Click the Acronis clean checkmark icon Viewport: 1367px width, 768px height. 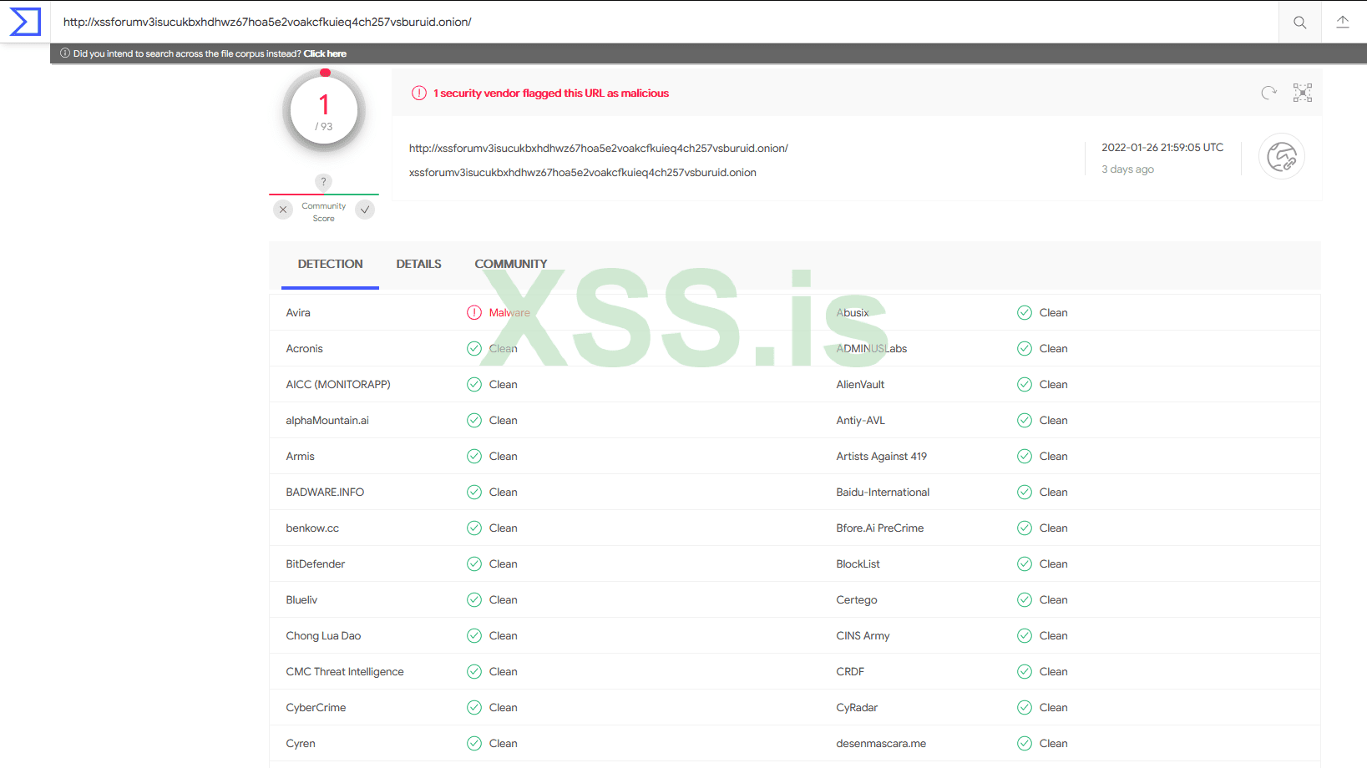(x=474, y=349)
